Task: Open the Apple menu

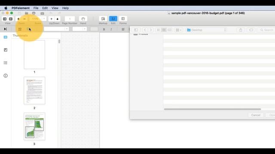Action: 6,8
